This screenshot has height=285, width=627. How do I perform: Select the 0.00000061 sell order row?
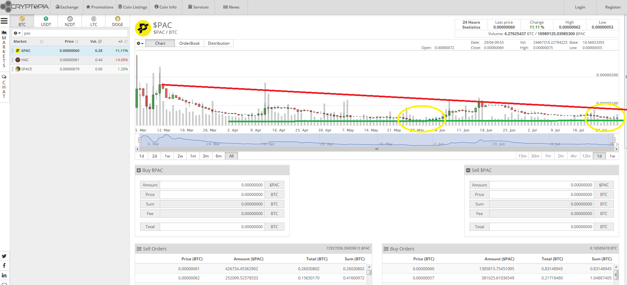251,269
